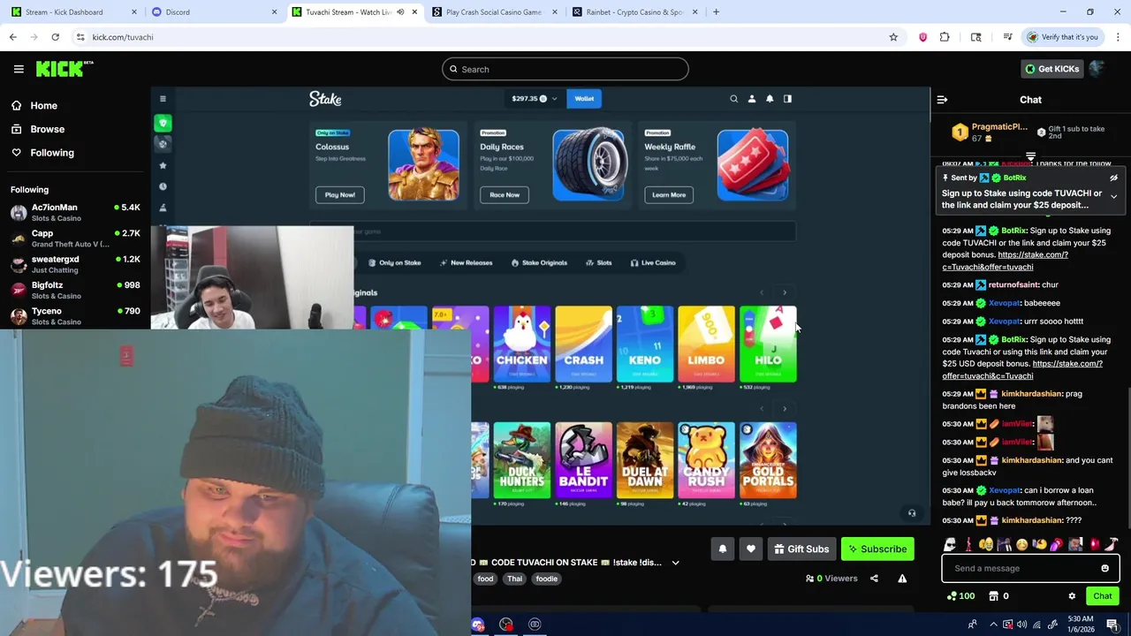
Task: Open a new browser tab
Action: pos(716,12)
